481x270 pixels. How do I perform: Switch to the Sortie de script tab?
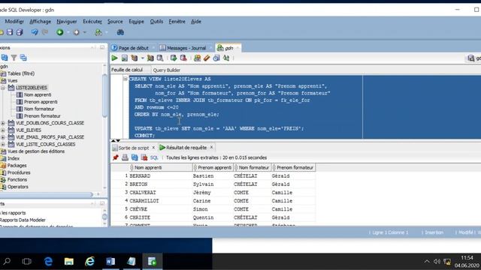(134, 148)
